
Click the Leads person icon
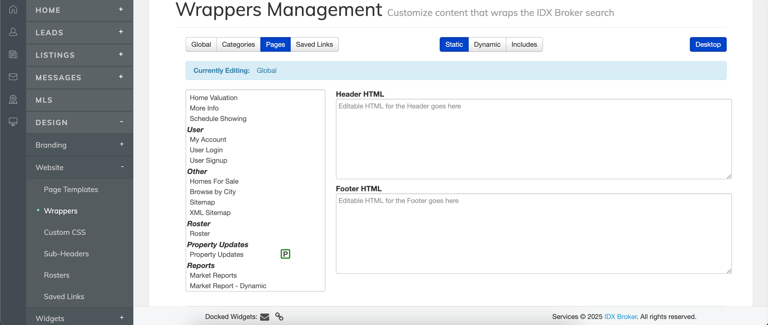point(13,32)
